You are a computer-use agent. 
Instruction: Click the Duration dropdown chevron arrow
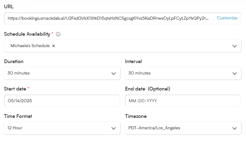114,73
